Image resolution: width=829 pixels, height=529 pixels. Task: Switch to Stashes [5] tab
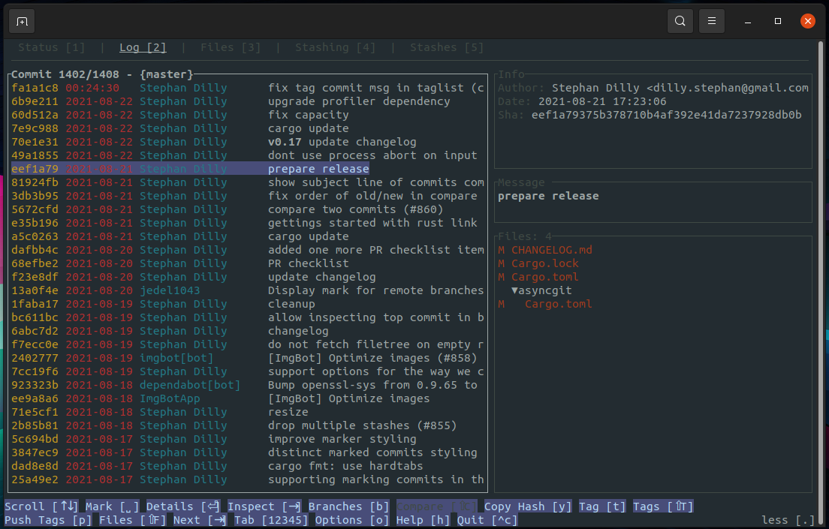click(447, 47)
